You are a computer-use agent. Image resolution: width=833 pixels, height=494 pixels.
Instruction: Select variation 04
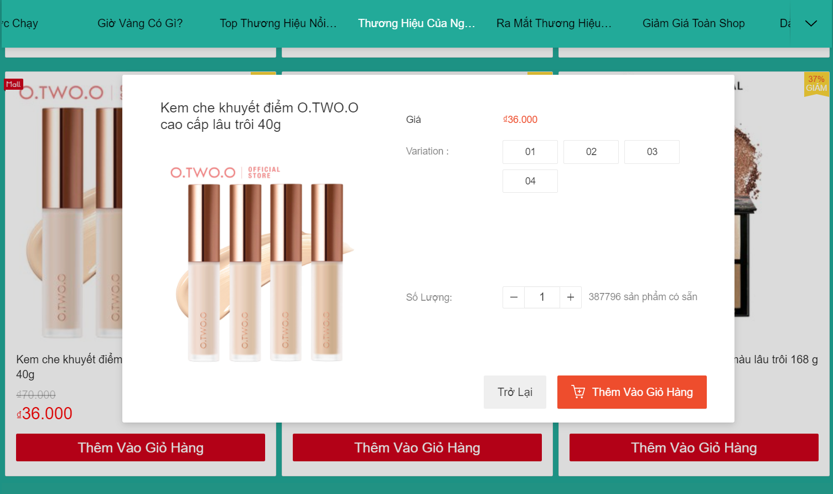(x=530, y=181)
